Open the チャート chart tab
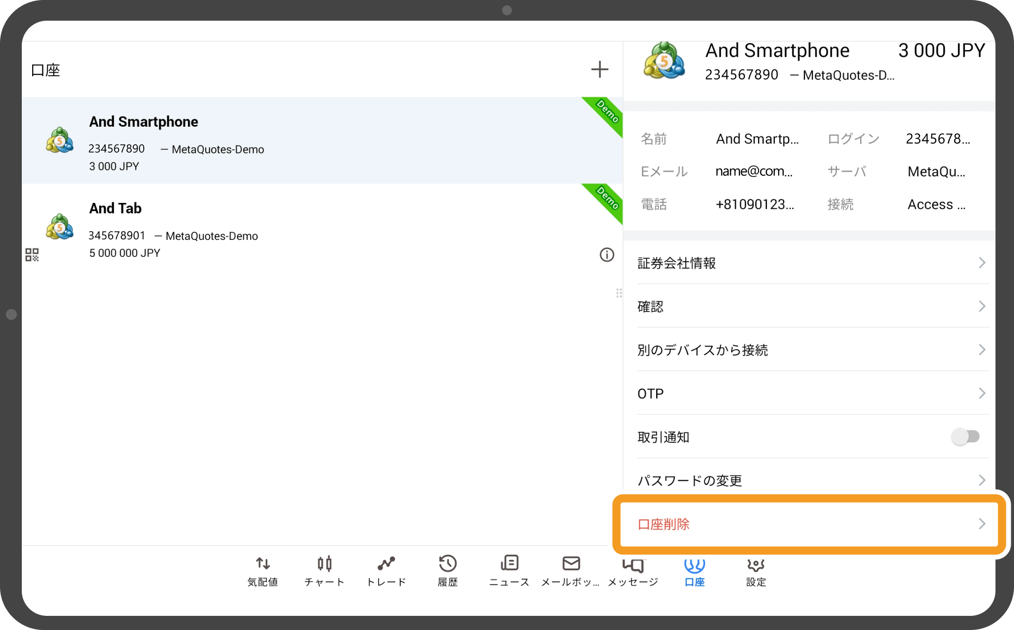 [x=324, y=571]
